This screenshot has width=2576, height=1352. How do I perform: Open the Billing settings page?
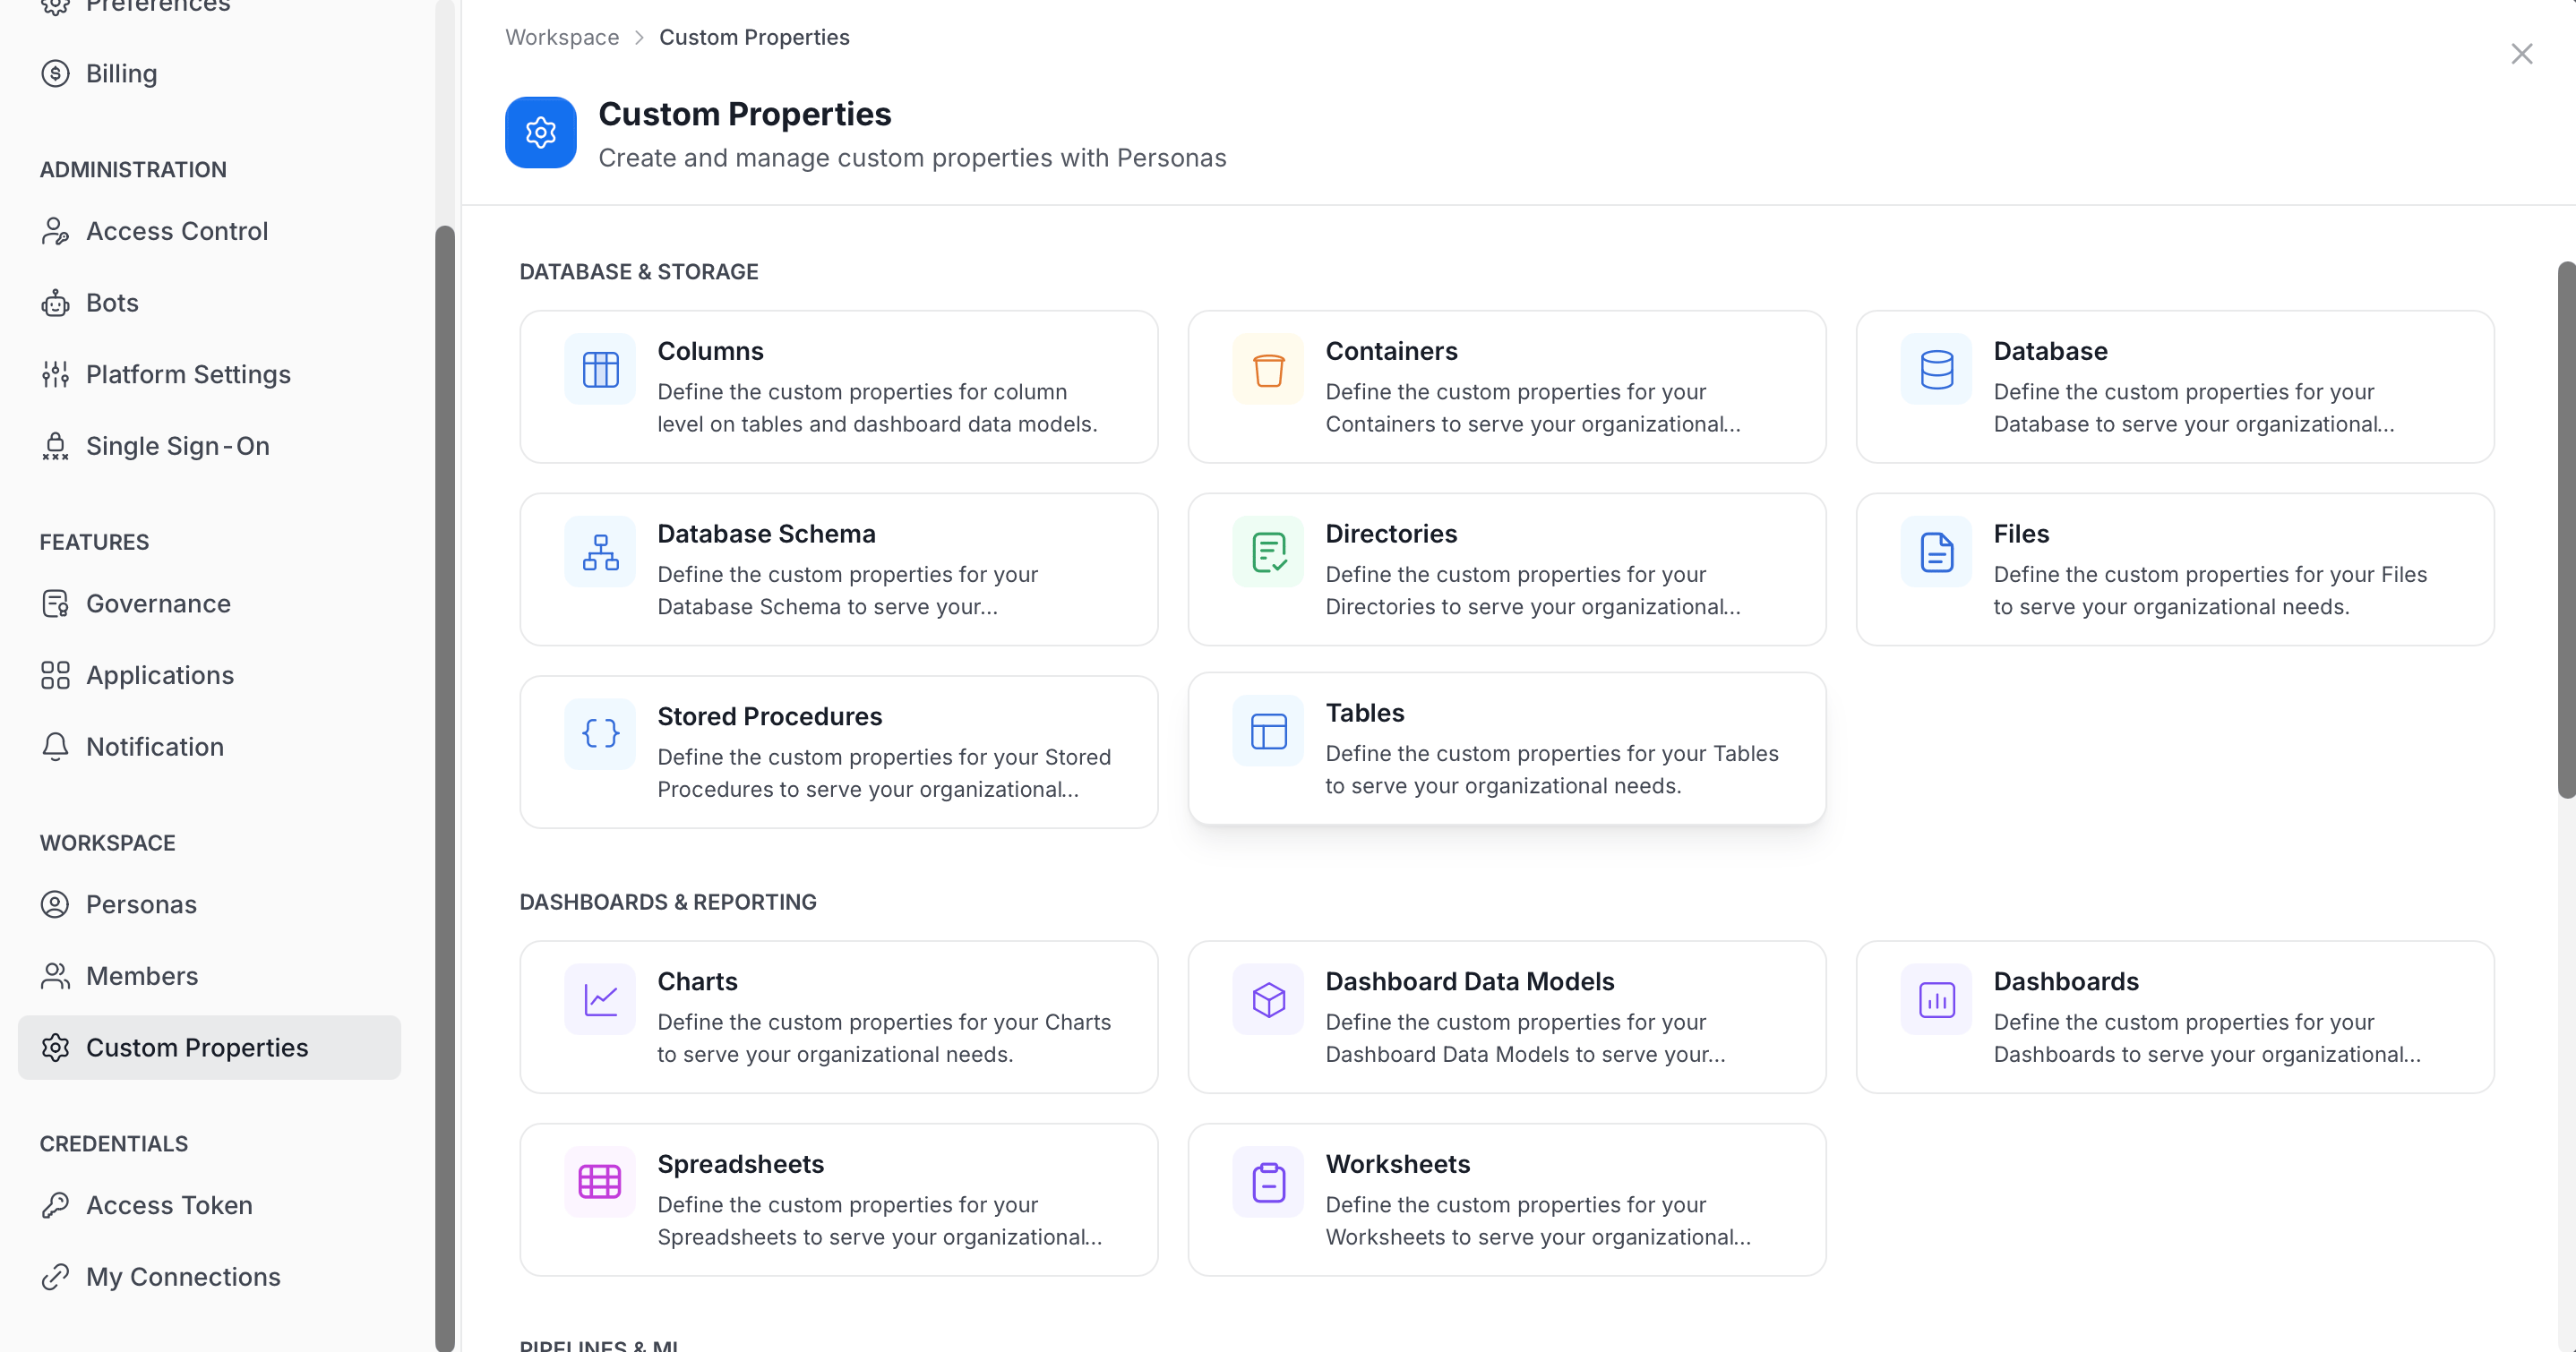pos(210,73)
